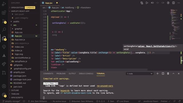Open the pull requests activity bar icon
183x103 pixels.
click(4, 73)
